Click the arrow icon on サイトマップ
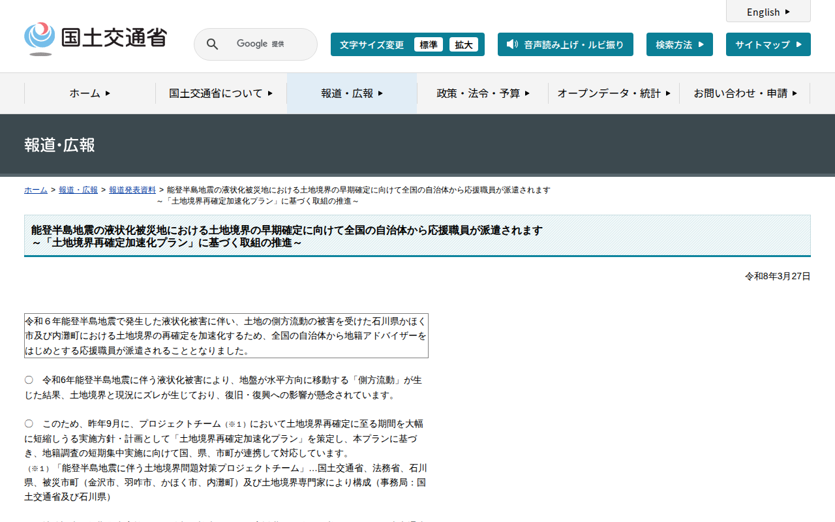 (799, 44)
